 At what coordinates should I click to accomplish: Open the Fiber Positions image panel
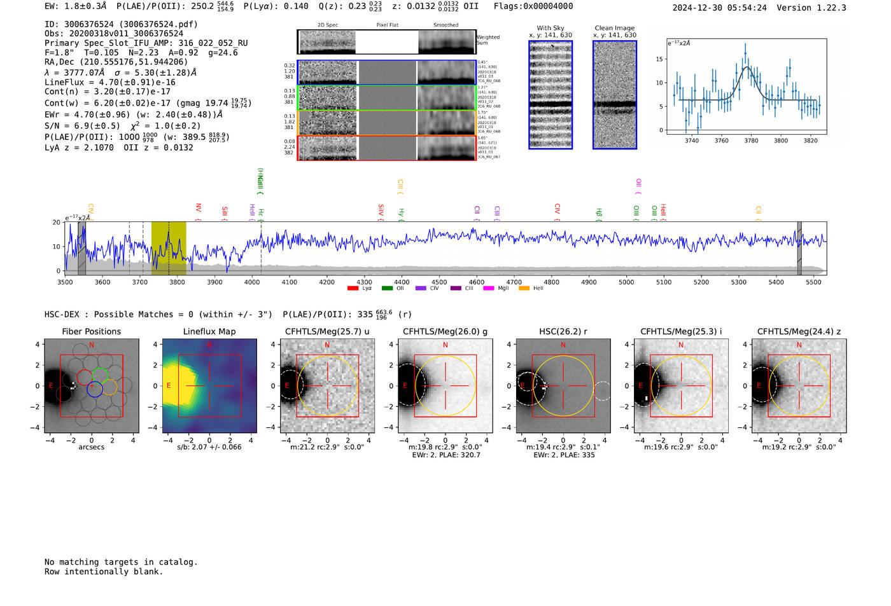(91, 385)
